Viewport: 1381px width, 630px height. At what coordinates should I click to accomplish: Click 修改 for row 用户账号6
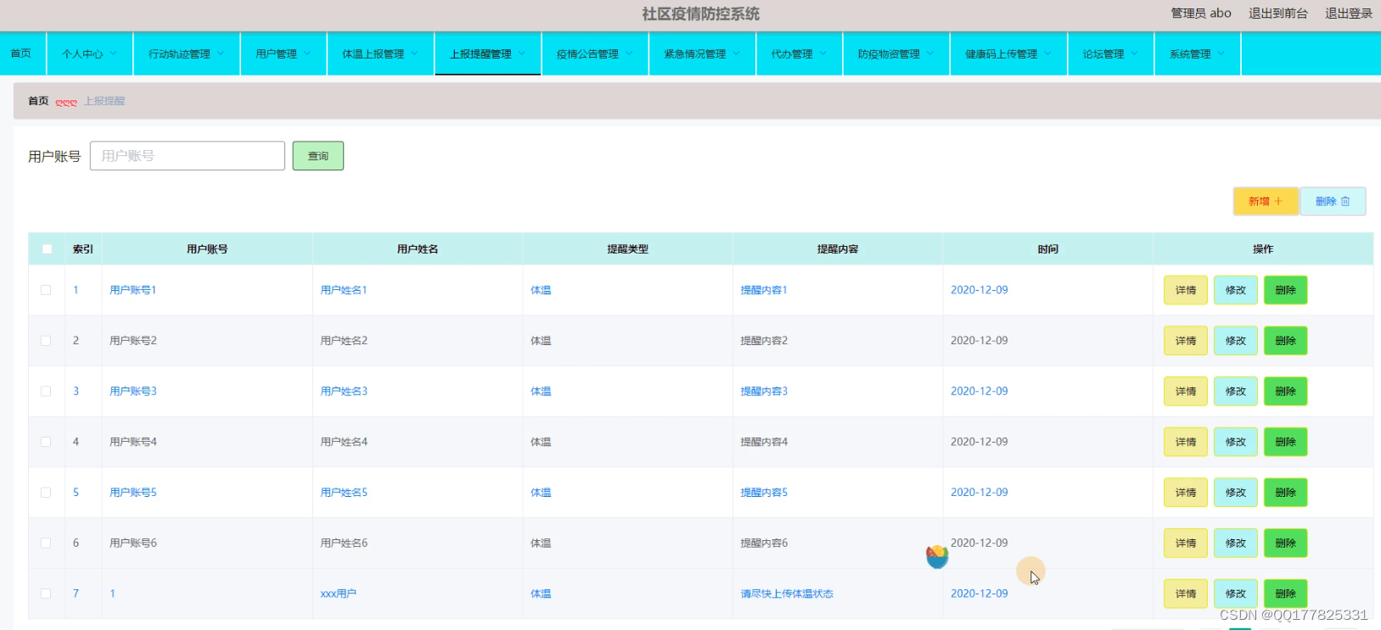tap(1236, 544)
